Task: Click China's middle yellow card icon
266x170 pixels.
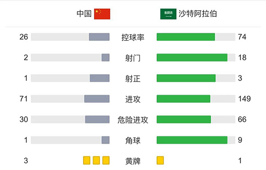Action: [96, 161]
